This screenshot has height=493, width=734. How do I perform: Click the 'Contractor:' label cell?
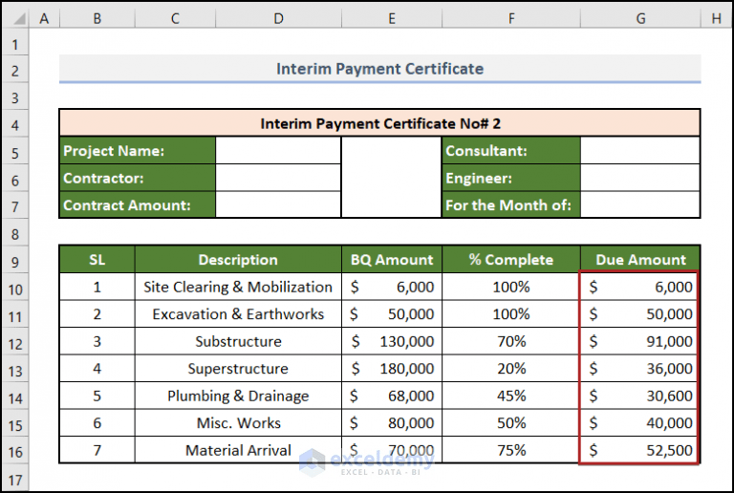pyautogui.click(x=138, y=178)
